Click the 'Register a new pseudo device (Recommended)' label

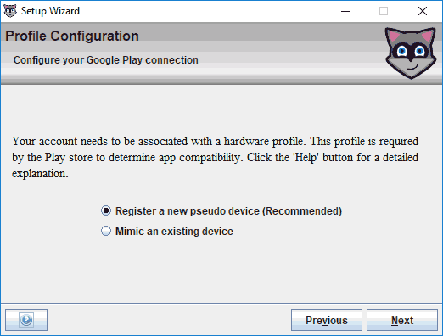(228, 211)
